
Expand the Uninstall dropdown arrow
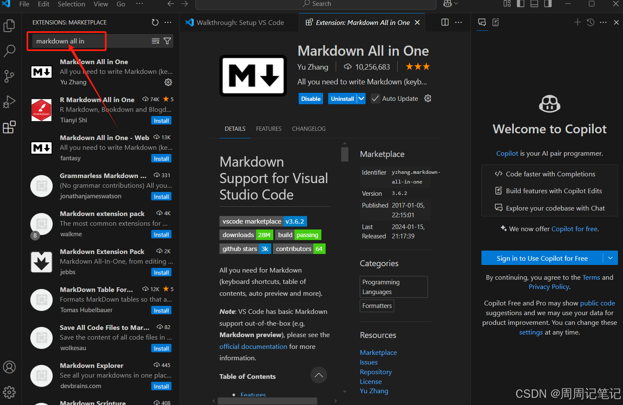pyautogui.click(x=361, y=99)
